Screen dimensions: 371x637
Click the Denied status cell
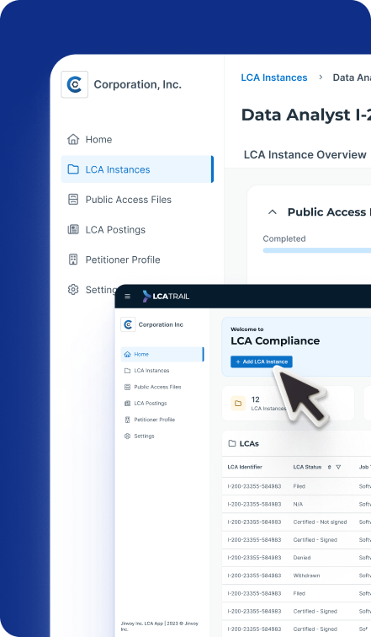coord(302,558)
